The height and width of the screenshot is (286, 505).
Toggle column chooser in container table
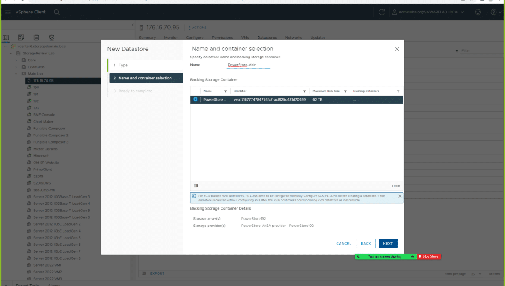(196, 185)
